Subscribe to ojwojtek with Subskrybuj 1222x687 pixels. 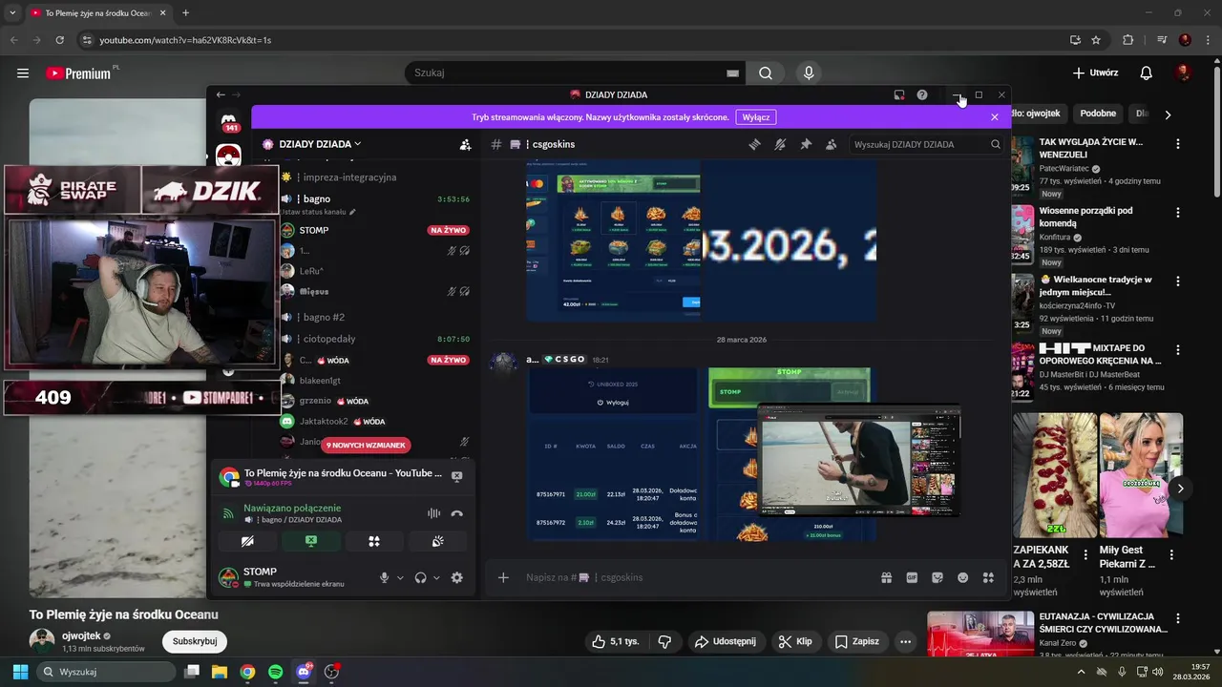[195, 641]
